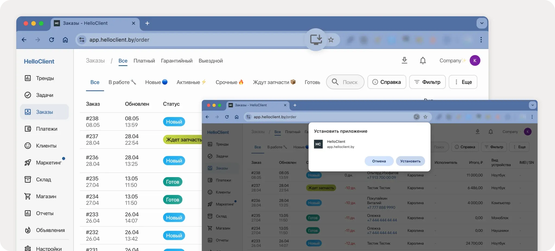Open Chrome three-dot menu in large window
555x251 pixels.
(x=481, y=40)
